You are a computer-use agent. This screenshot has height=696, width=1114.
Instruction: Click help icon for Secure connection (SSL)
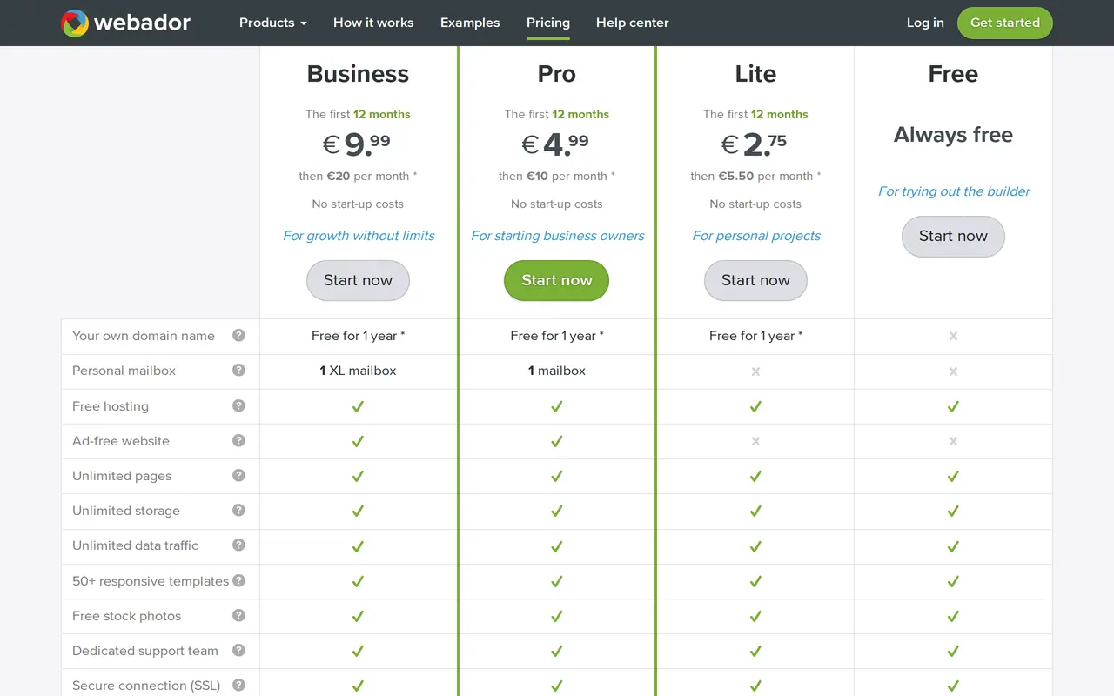(238, 685)
